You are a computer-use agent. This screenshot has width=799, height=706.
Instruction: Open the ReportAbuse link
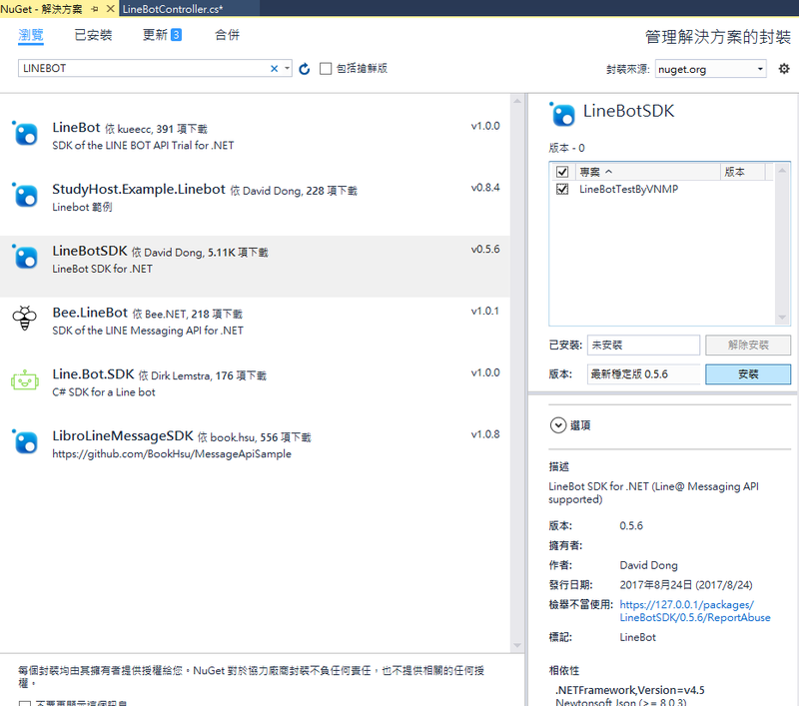click(695, 611)
